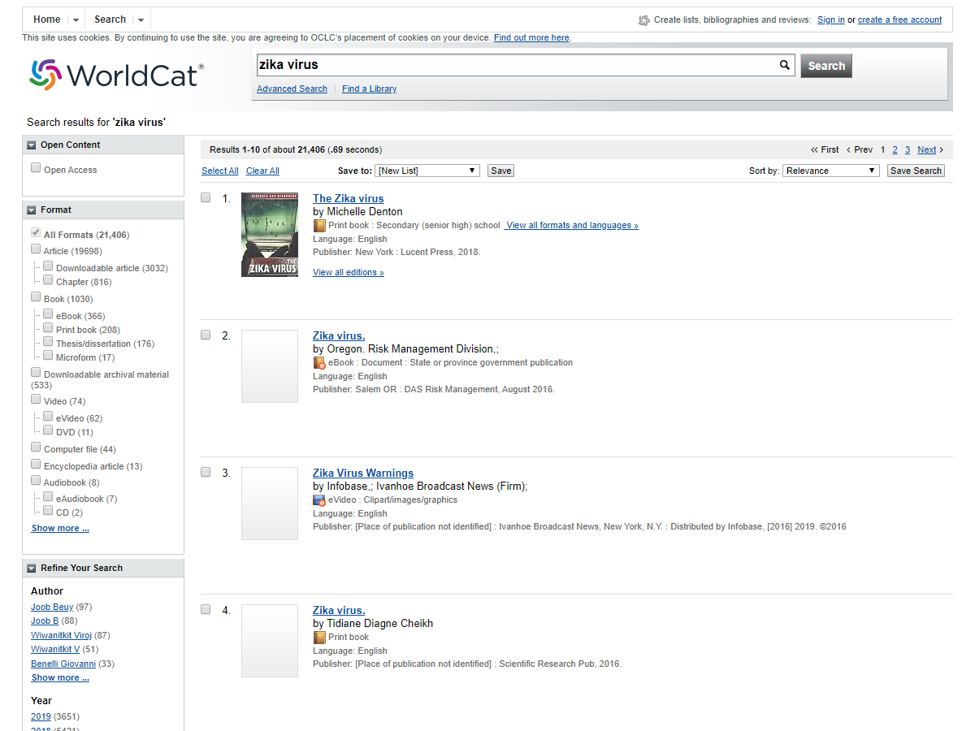
Task: Click the WorldCat logo
Action: (x=116, y=75)
